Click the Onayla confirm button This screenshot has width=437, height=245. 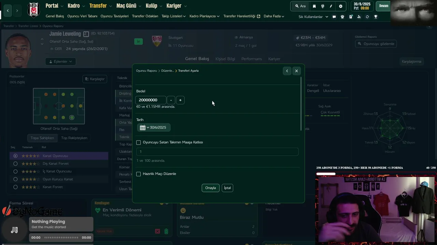click(211, 188)
